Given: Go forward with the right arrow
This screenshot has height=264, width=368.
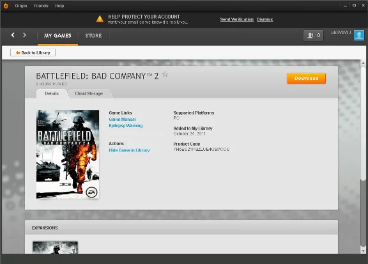Looking at the screenshot, I should coord(24,35).
